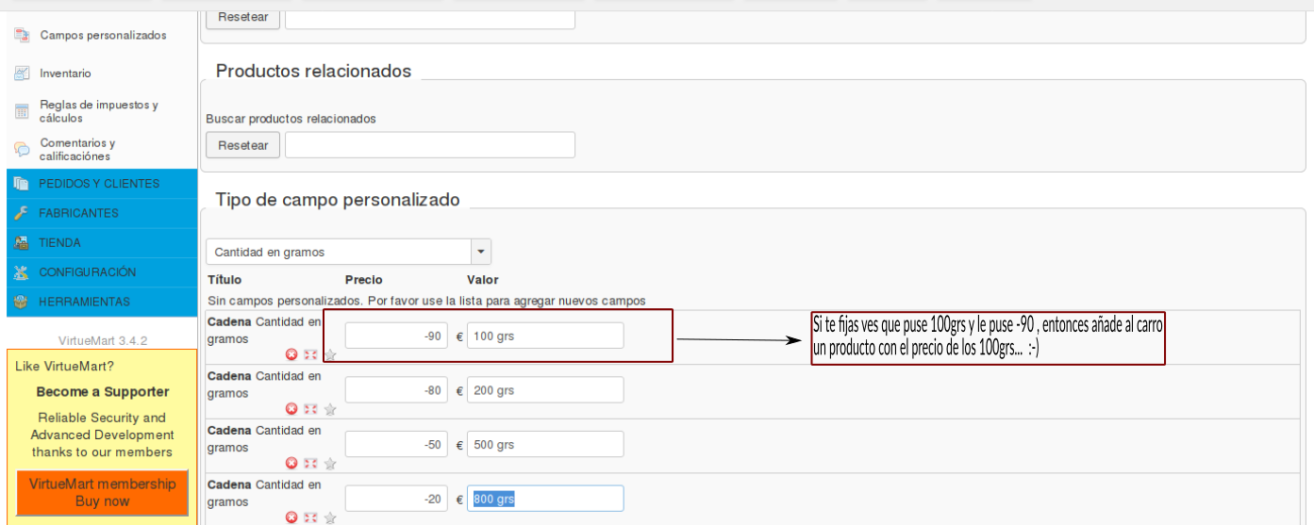The height and width of the screenshot is (525, 1314).
Task: Click the TIENDA shop icon
Action: tap(22, 242)
